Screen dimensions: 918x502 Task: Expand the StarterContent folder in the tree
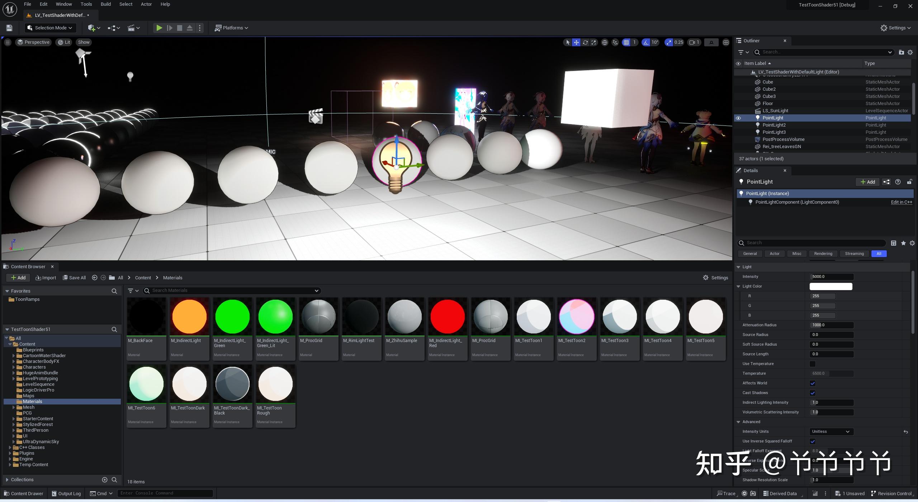pos(14,419)
